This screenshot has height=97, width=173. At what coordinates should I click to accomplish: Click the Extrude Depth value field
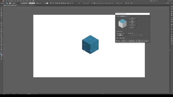[x=124, y=33]
